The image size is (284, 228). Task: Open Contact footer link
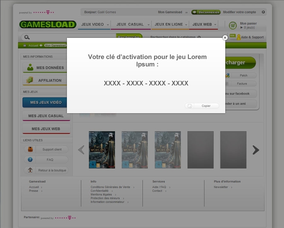click(x=157, y=191)
